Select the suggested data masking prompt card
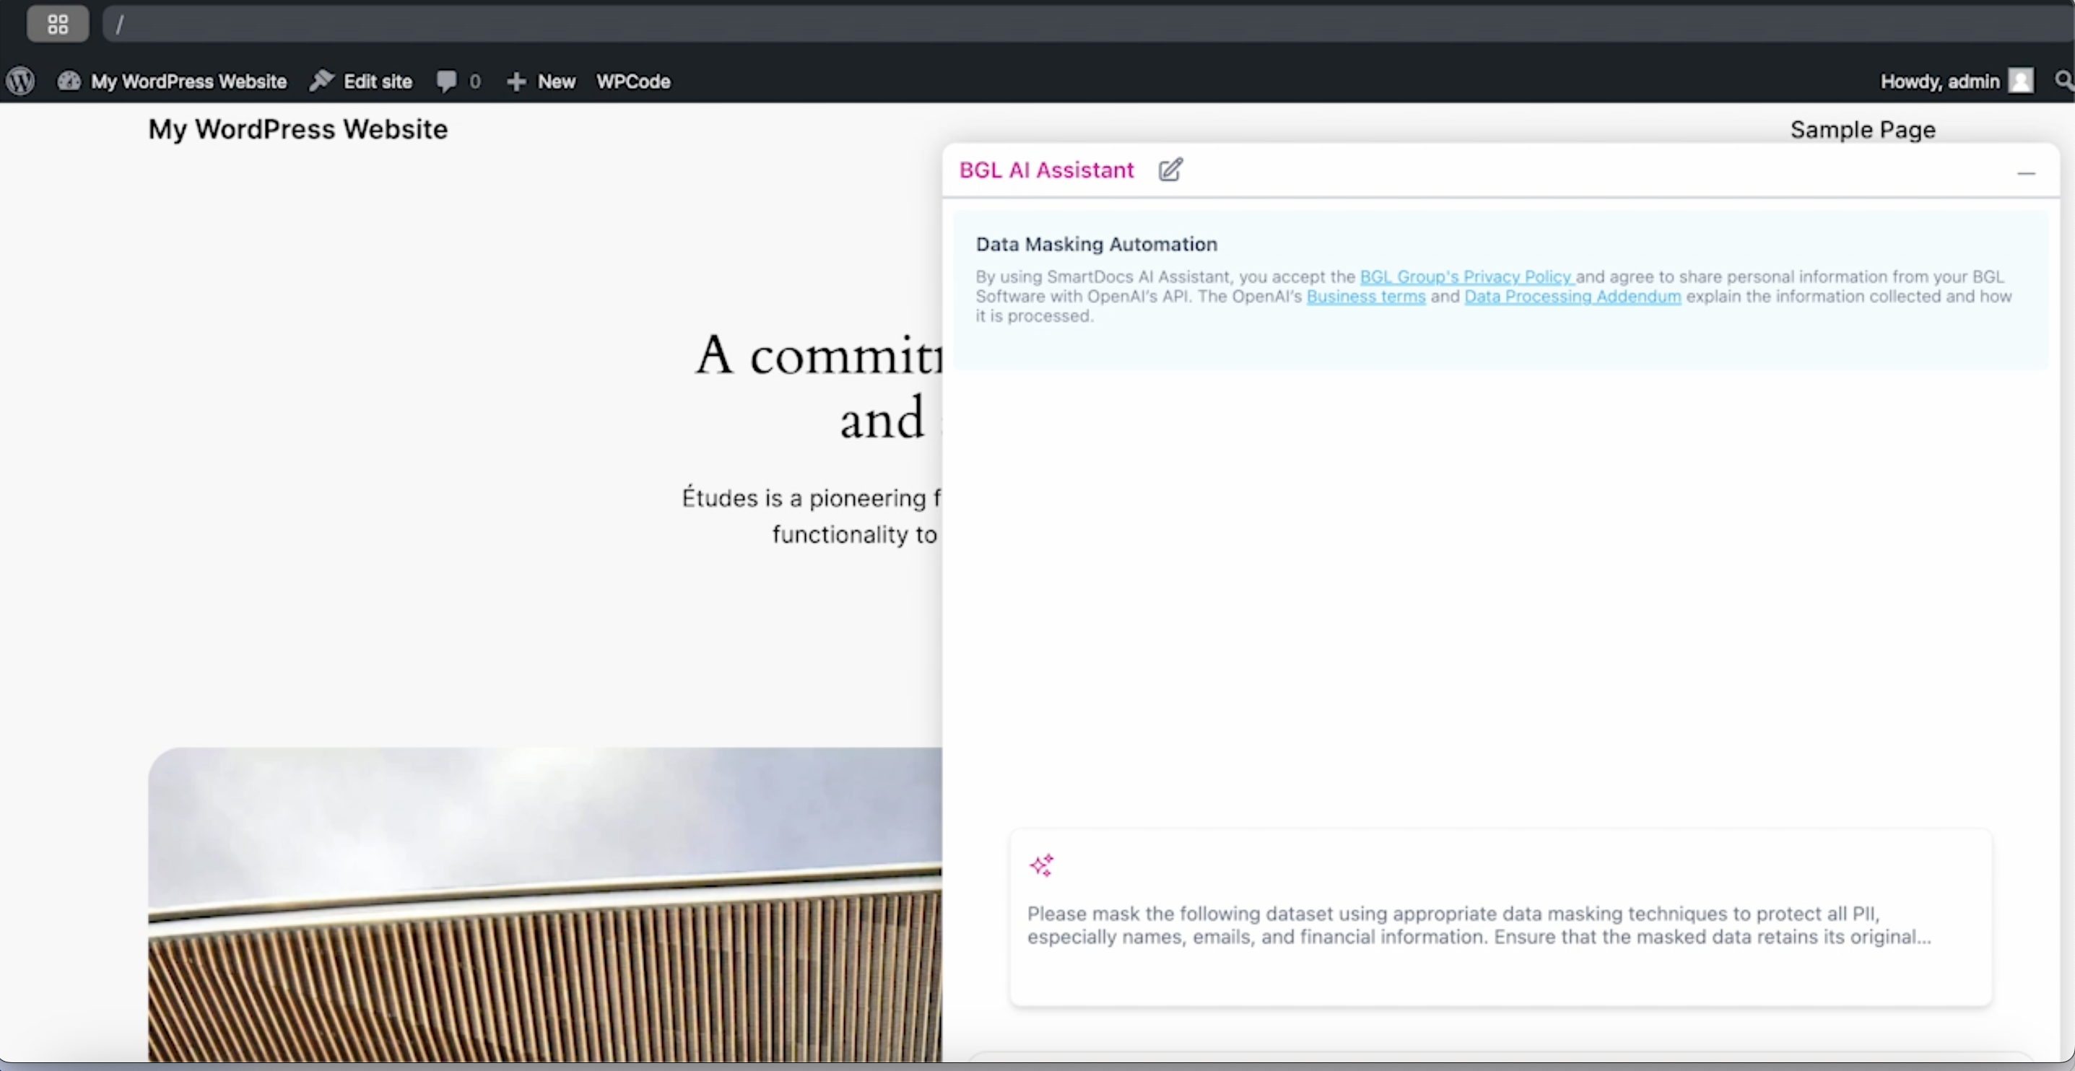This screenshot has width=2075, height=1071. point(1502,917)
